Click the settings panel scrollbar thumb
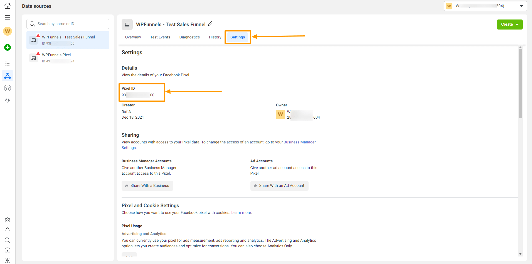 (520, 84)
